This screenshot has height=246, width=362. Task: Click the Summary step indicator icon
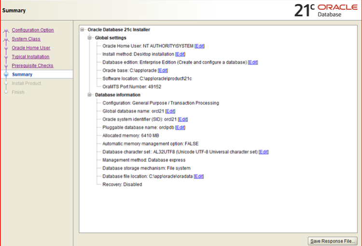(x=6, y=75)
